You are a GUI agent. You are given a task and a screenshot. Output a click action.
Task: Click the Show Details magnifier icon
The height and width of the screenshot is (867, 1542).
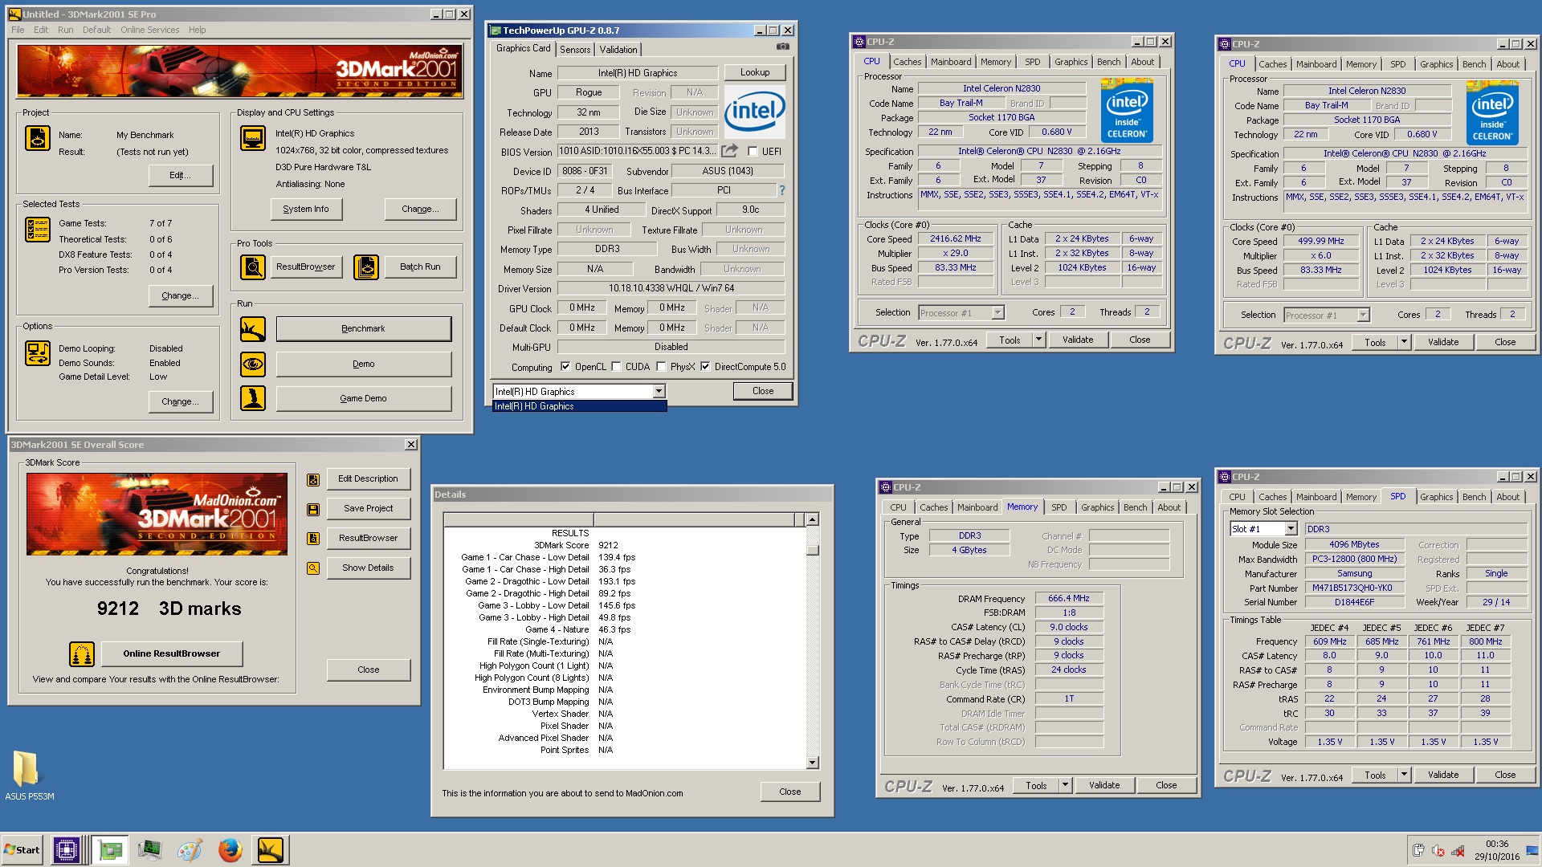pyautogui.click(x=313, y=568)
